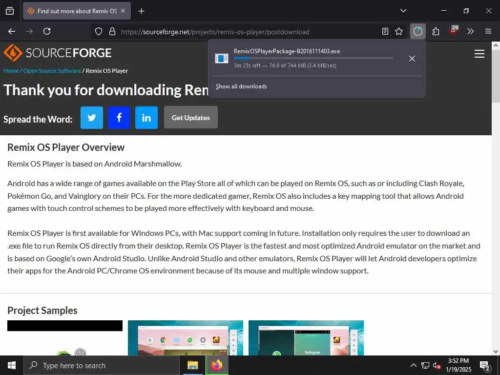The height and width of the screenshot is (375, 500).
Task: Reload the current page
Action: pos(47,31)
